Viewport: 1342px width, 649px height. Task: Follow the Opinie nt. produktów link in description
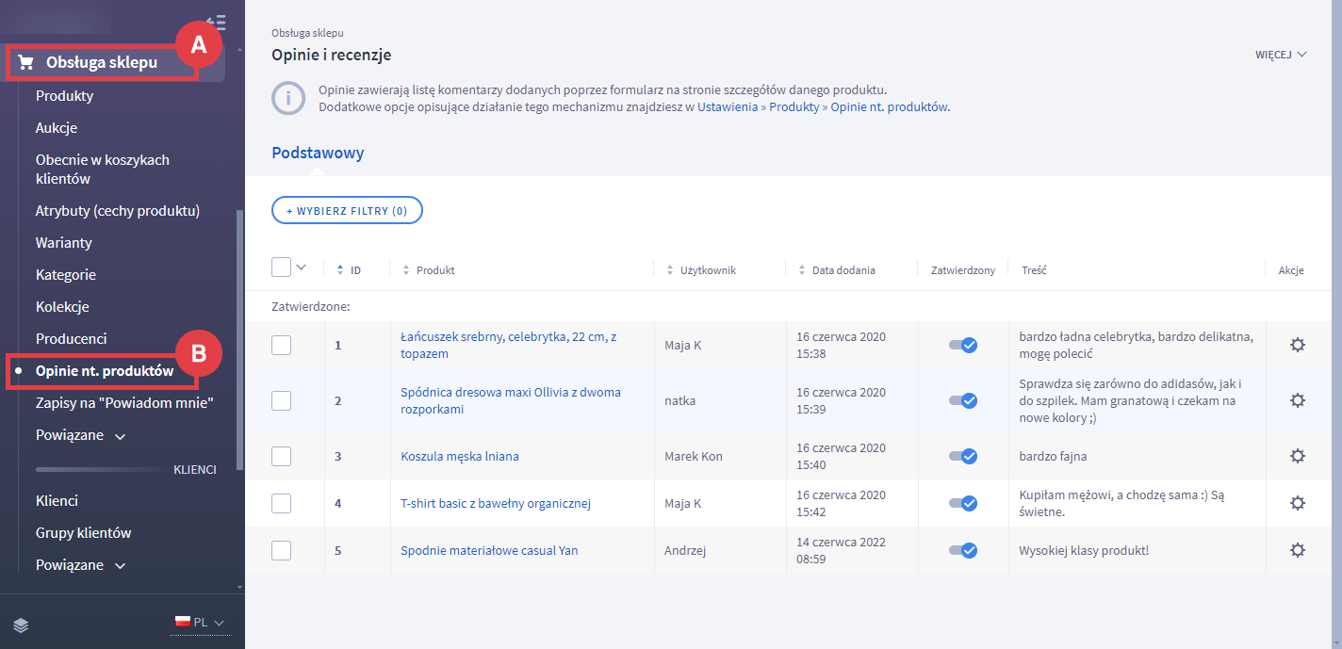coord(889,107)
